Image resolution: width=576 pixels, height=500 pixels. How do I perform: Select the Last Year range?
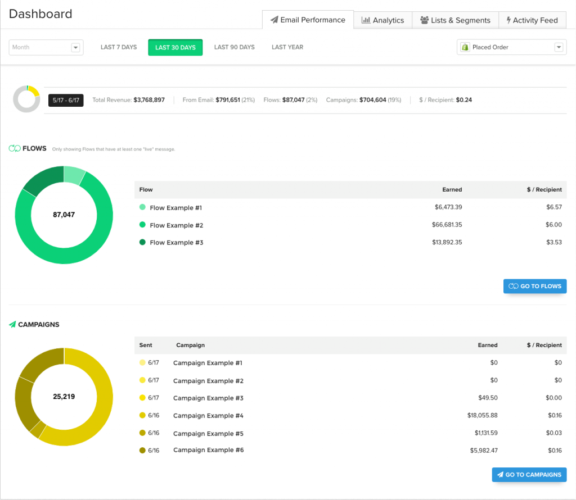coord(287,47)
